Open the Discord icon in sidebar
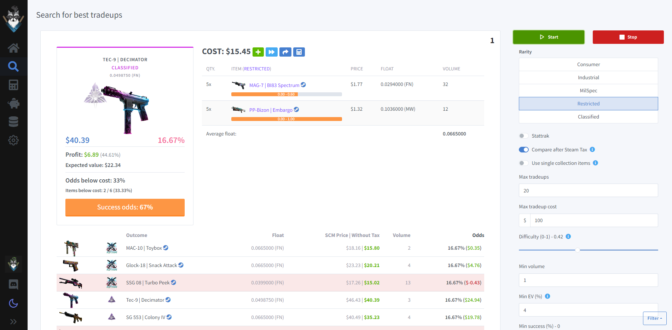The image size is (672, 330). [13, 284]
